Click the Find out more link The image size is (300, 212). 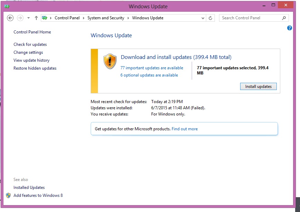[185, 129]
